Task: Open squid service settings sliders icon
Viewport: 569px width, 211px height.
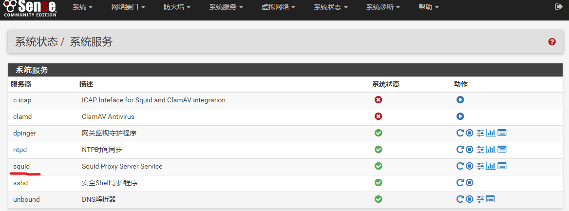Action: point(480,166)
